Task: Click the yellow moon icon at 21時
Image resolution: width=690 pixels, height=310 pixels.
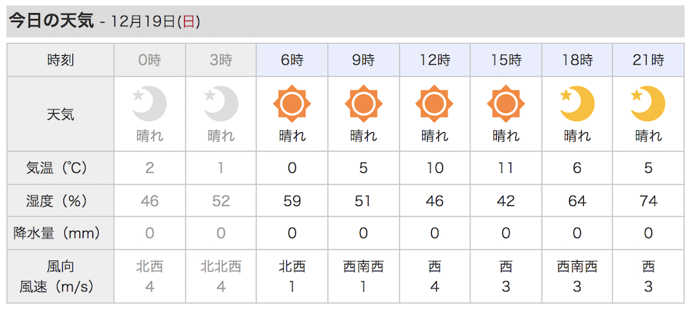Action: (648, 104)
